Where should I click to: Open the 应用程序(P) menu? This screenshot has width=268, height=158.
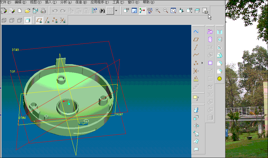(x=100, y=2)
